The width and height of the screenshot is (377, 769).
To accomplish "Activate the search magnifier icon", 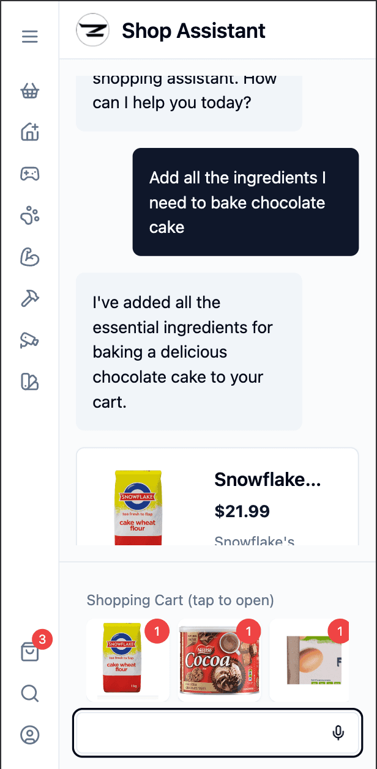I will coord(29,694).
